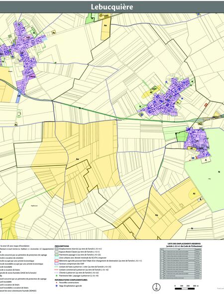Click the blue dashed Secteurs OAP legend symbol
This screenshot has height=298, width=224.
(x=56, y=264)
